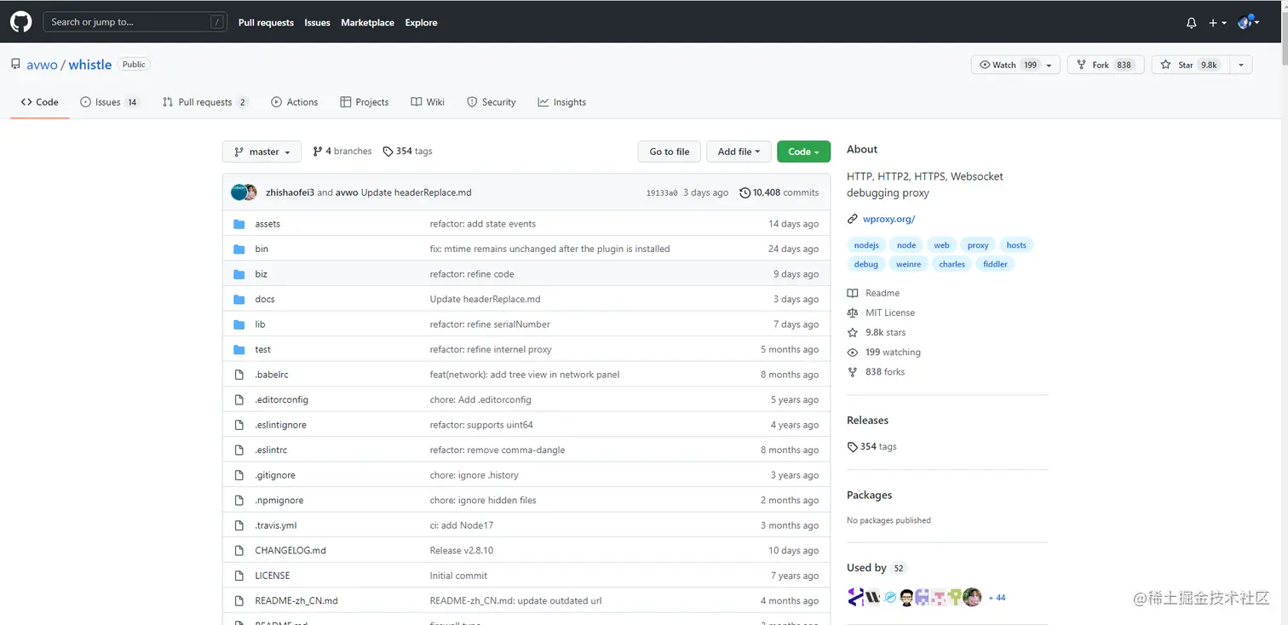Open the test folder
The image size is (1288, 625).
(262, 349)
